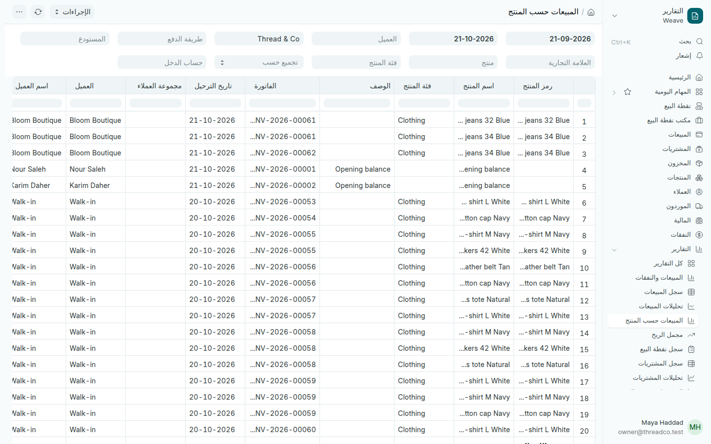Open the طريقة الدفع payment method filter

[162, 39]
